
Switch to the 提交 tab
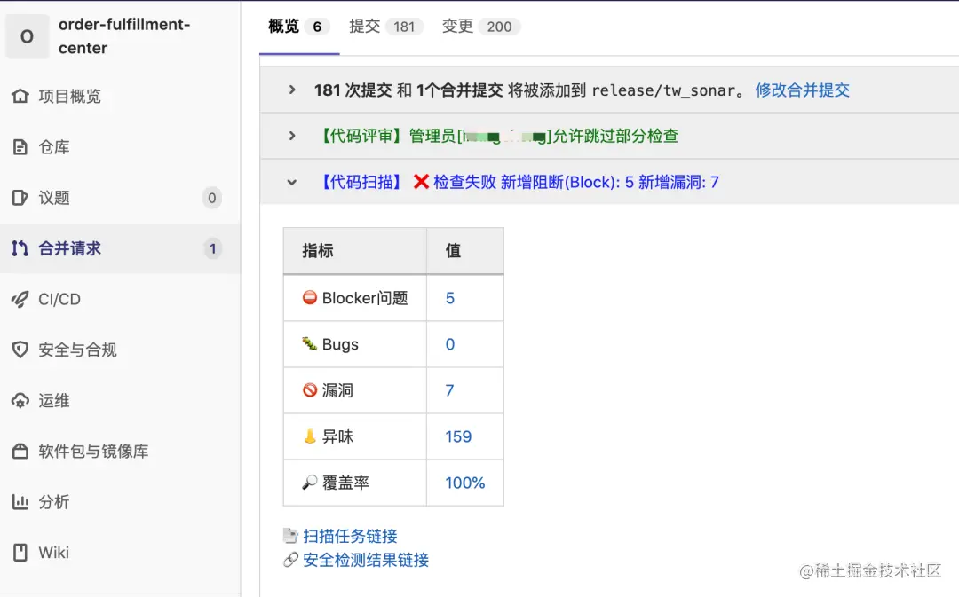pyautogui.click(x=366, y=27)
